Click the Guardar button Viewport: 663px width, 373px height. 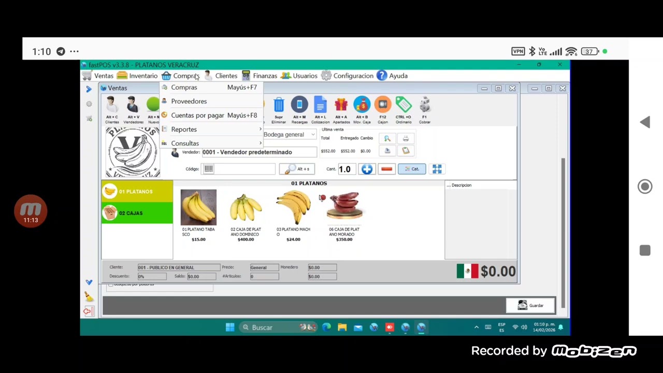pyautogui.click(x=531, y=305)
